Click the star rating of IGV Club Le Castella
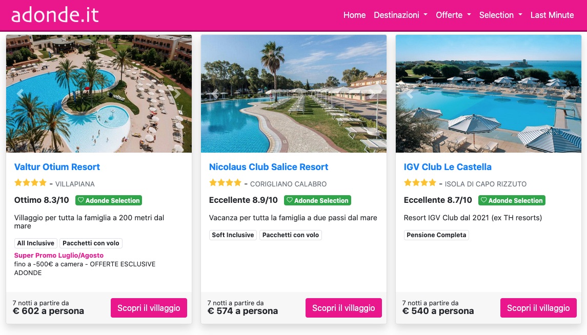587x335 pixels. pos(420,183)
